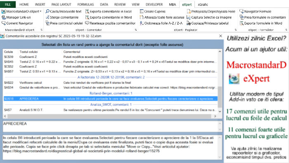Select Preia continutul celulei command
289x163 pixels.
click(64, 23)
